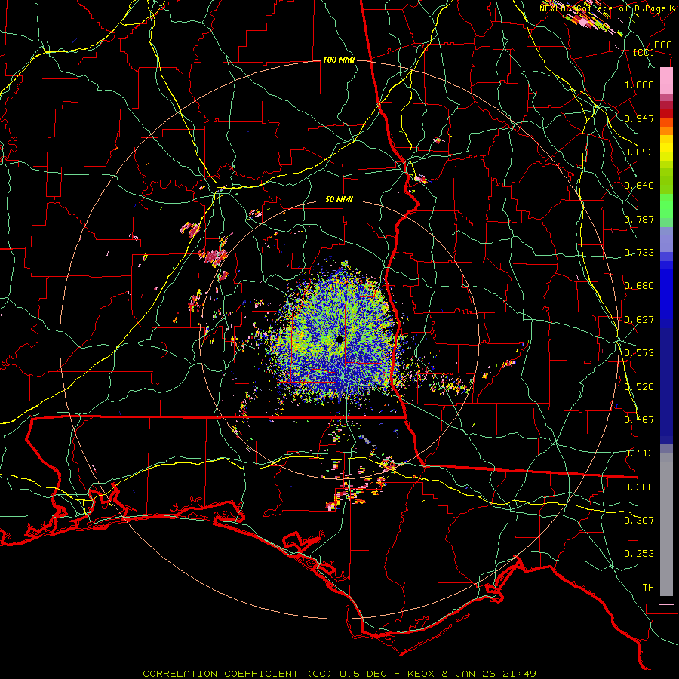This screenshot has height=679, width=679.
Task: Click the 8 JAN 26 date in the caption
Action: pos(469,674)
